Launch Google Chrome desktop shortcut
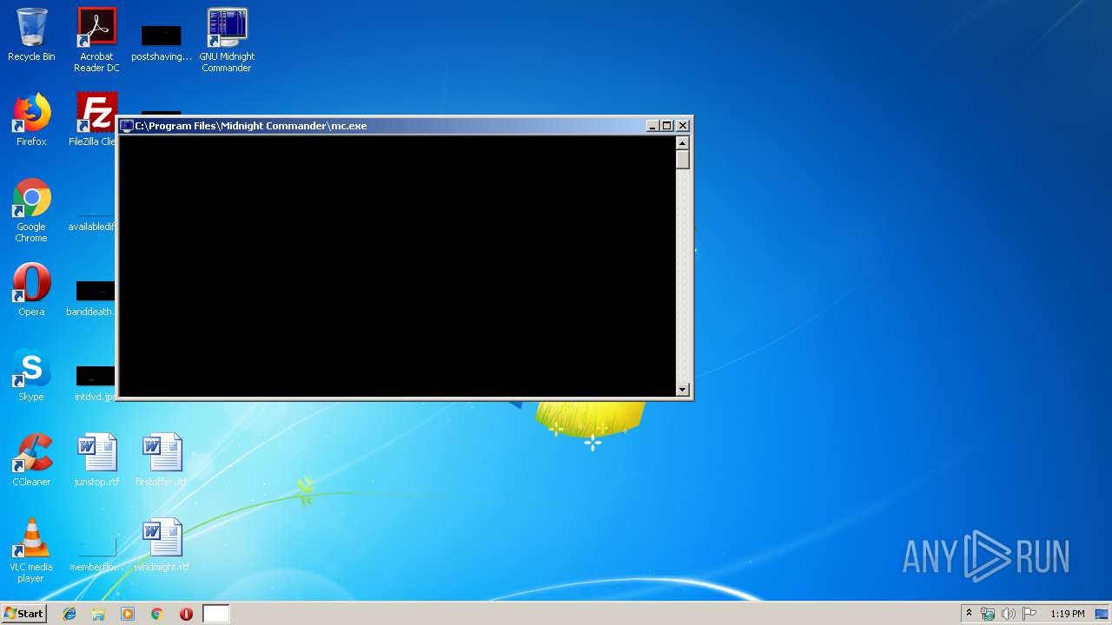Image resolution: width=1112 pixels, height=625 pixels. click(31, 210)
